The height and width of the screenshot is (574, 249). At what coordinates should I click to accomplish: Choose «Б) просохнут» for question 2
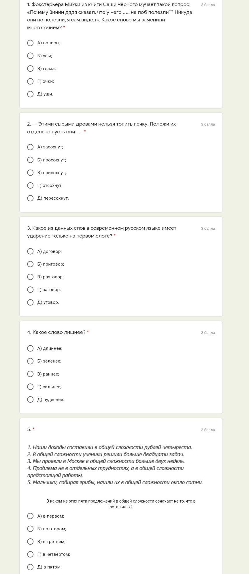30,160
